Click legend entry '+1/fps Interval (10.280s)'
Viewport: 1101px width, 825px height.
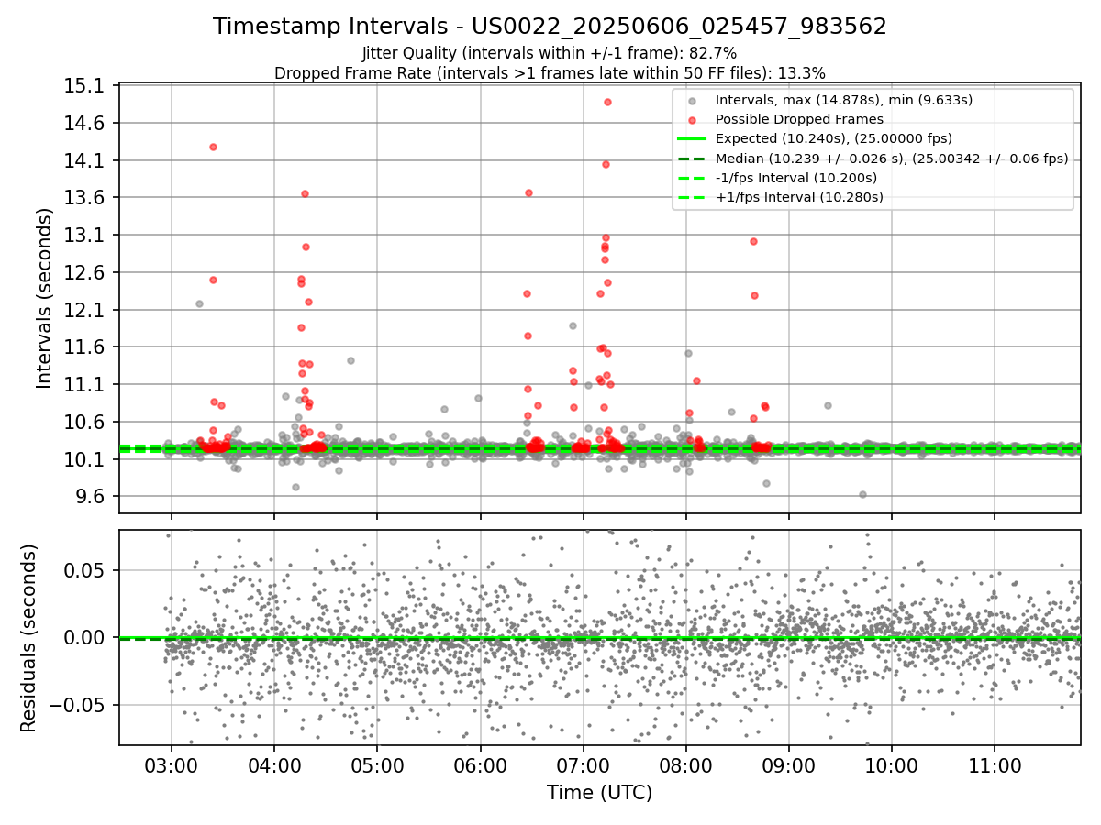click(x=799, y=197)
